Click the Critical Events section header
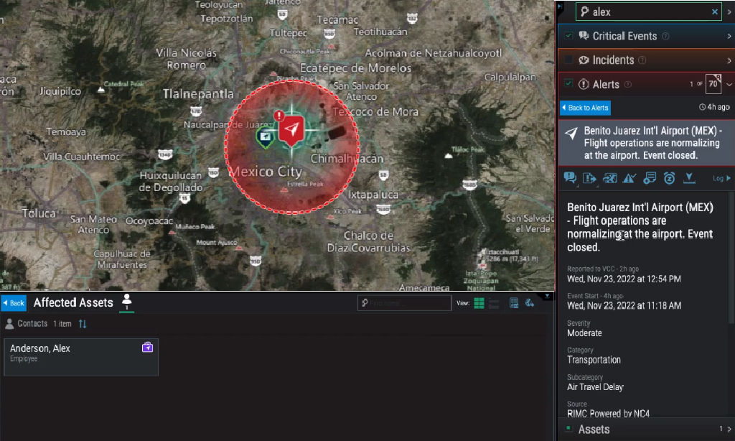735x441 pixels. coord(646,36)
